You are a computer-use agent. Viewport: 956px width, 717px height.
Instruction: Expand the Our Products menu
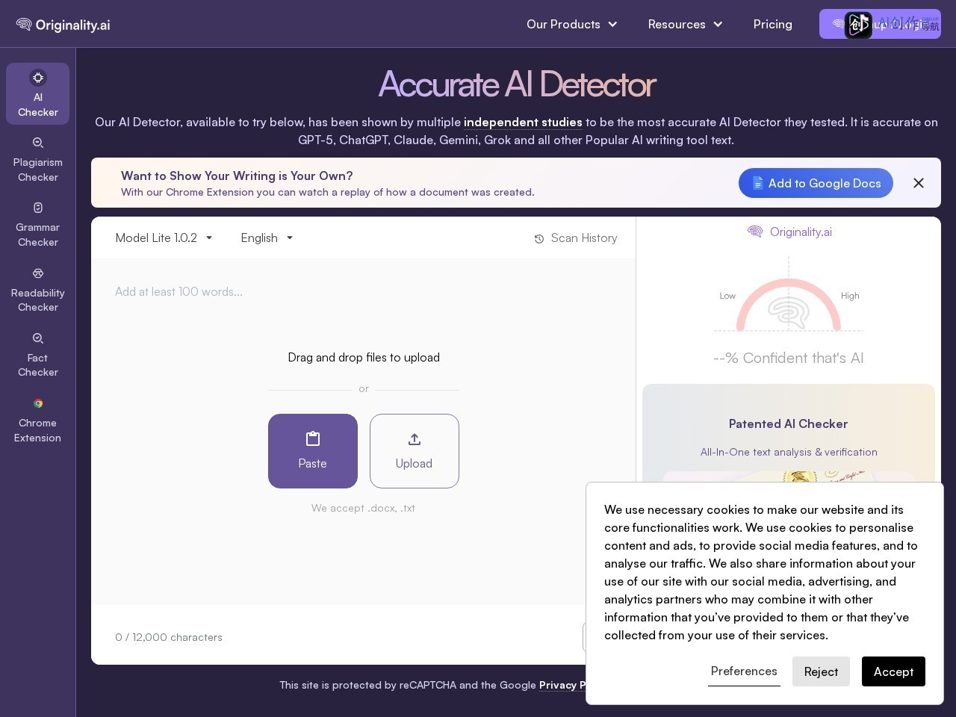click(x=572, y=25)
